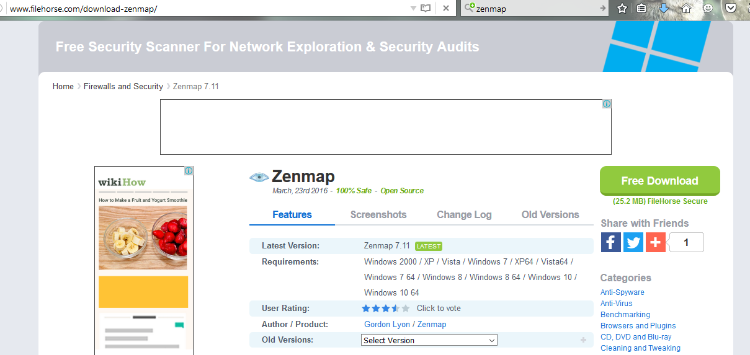
Task: Open the Pocket toolbar icon
Action: point(731,8)
